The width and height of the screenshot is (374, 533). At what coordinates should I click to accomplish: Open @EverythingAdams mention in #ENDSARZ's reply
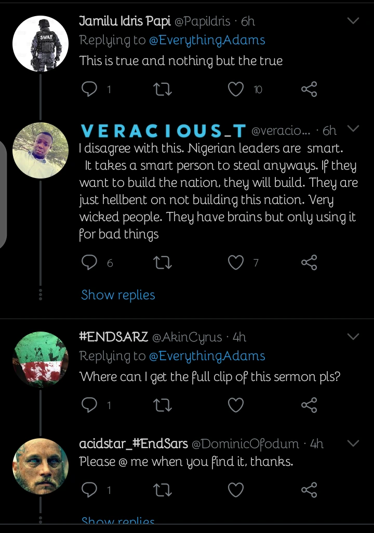pos(207,356)
